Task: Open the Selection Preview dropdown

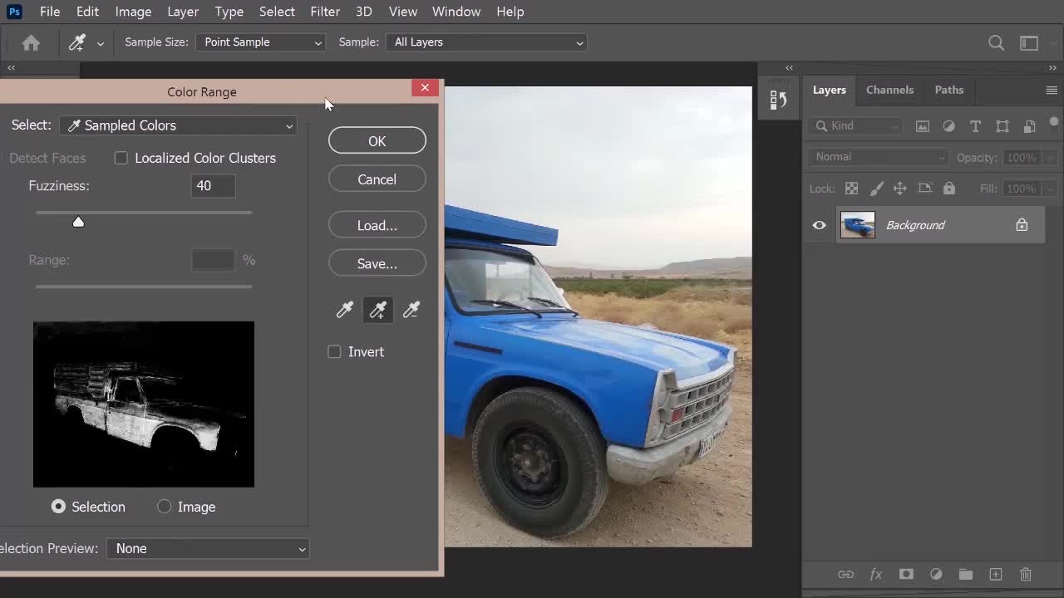Action: 208,549
